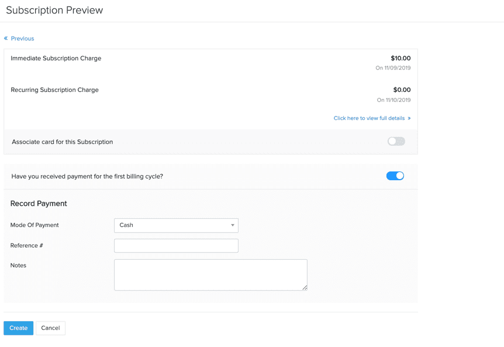Click the Recurring Subscription Charge label

coord(54,90)
